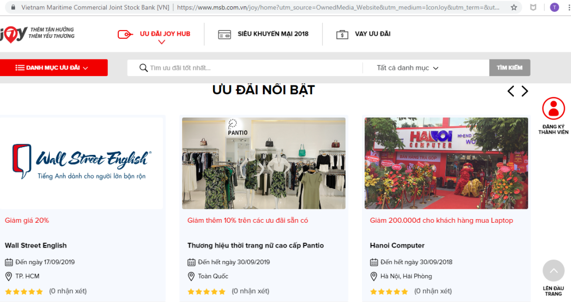This screenshot has height=302, width=571.
Task: Click the Pantio star rating
Action: [x=206, y=292]
